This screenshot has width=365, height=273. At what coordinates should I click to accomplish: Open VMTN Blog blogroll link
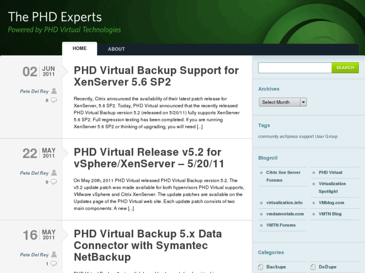[x=330, y=214]
